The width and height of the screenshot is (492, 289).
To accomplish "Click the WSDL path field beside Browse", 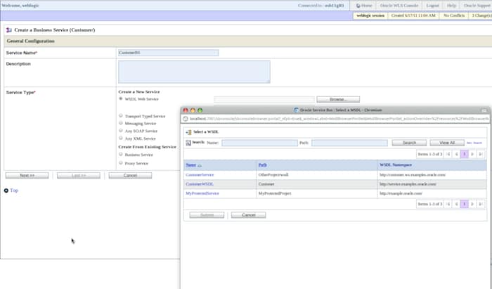I will tap(264, 99).
